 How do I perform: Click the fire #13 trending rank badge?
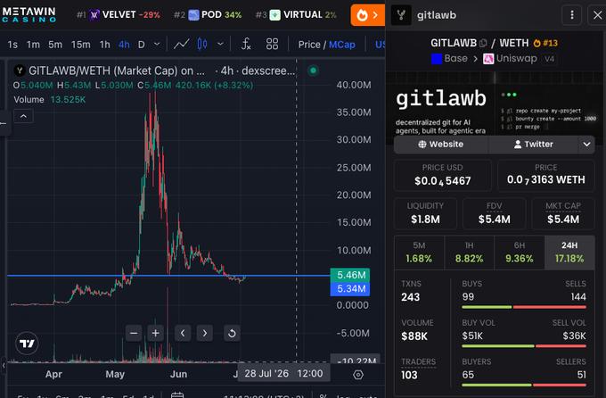click(545, 43)
